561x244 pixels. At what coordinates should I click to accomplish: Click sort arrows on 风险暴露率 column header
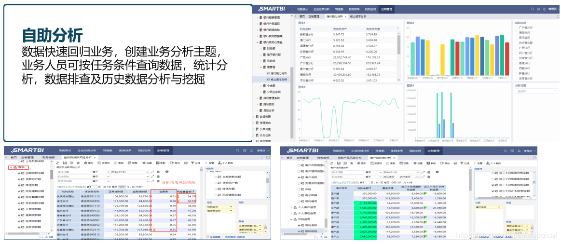194,192
